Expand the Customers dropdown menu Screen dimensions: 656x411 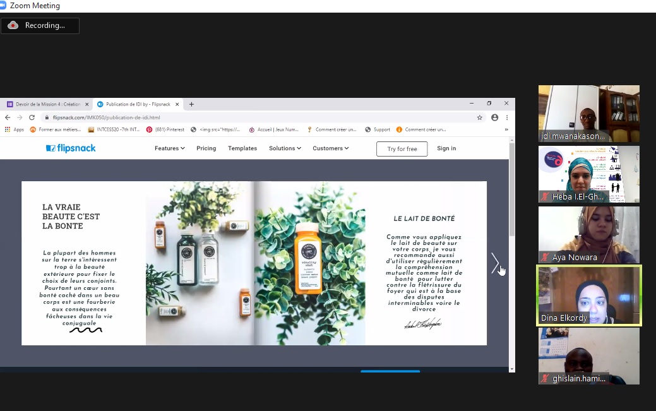click(330, 148)
